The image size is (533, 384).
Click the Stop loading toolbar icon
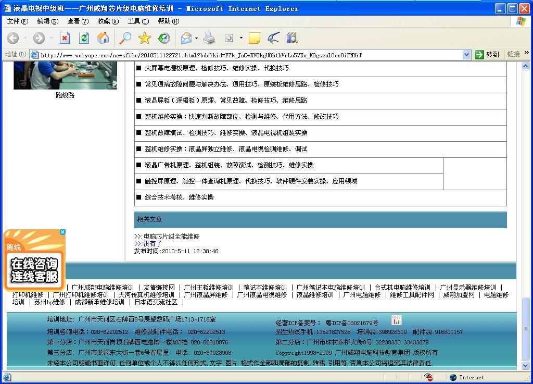65,38
